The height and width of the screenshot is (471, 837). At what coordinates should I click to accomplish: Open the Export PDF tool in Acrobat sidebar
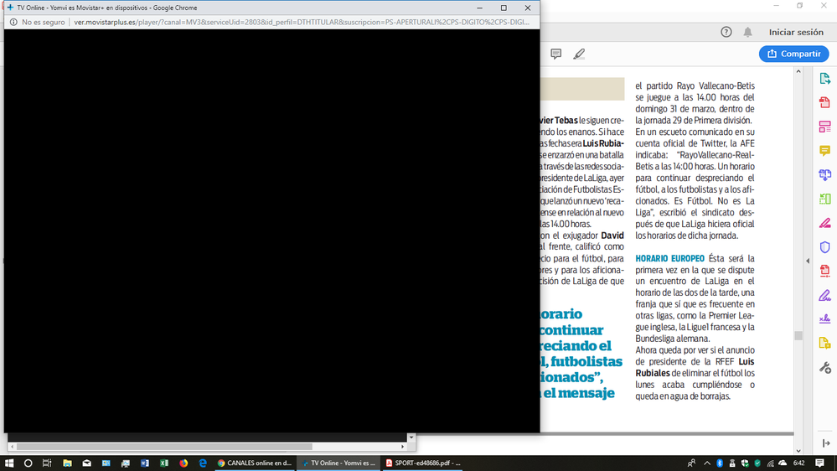[x=824, y=79]
